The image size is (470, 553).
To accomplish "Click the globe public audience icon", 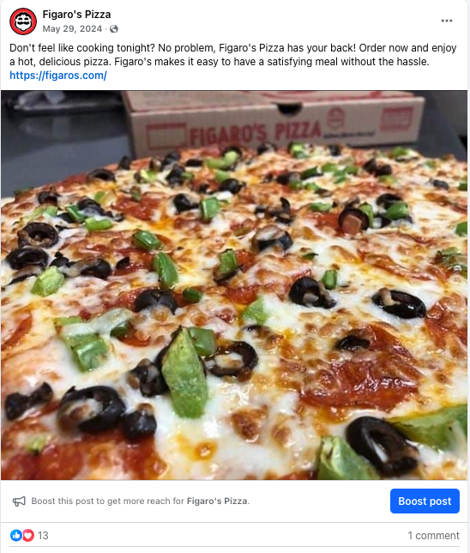I will [x=114, y=29].
